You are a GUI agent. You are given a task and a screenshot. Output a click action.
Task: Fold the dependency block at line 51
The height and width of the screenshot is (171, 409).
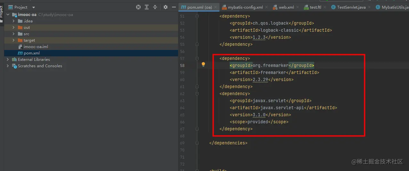point(197,16)
